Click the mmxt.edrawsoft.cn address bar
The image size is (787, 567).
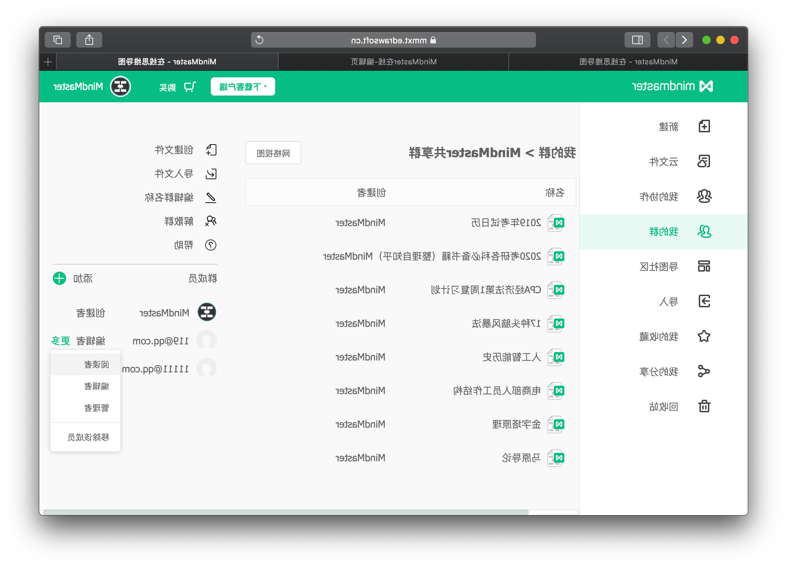coord(393,40)
